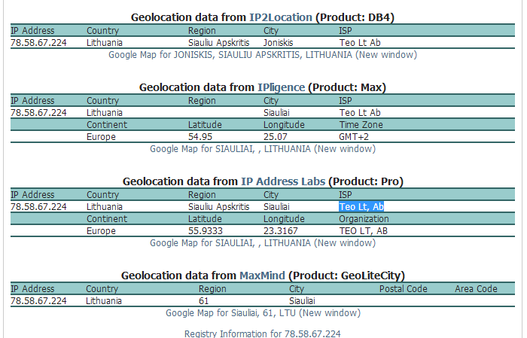Click region value 61 in MaxMind table
Screen dimensions: 527x338
[204, 300]
